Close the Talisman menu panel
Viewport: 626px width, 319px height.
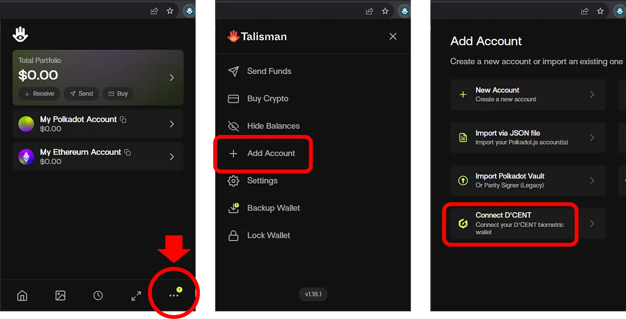click(393, 37)
